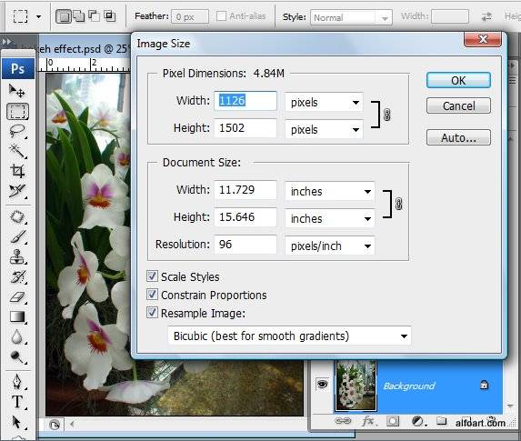The width and height of the screenshot is (521, 441).
Task: Select the Eraser tool
Action: (16, 296)
